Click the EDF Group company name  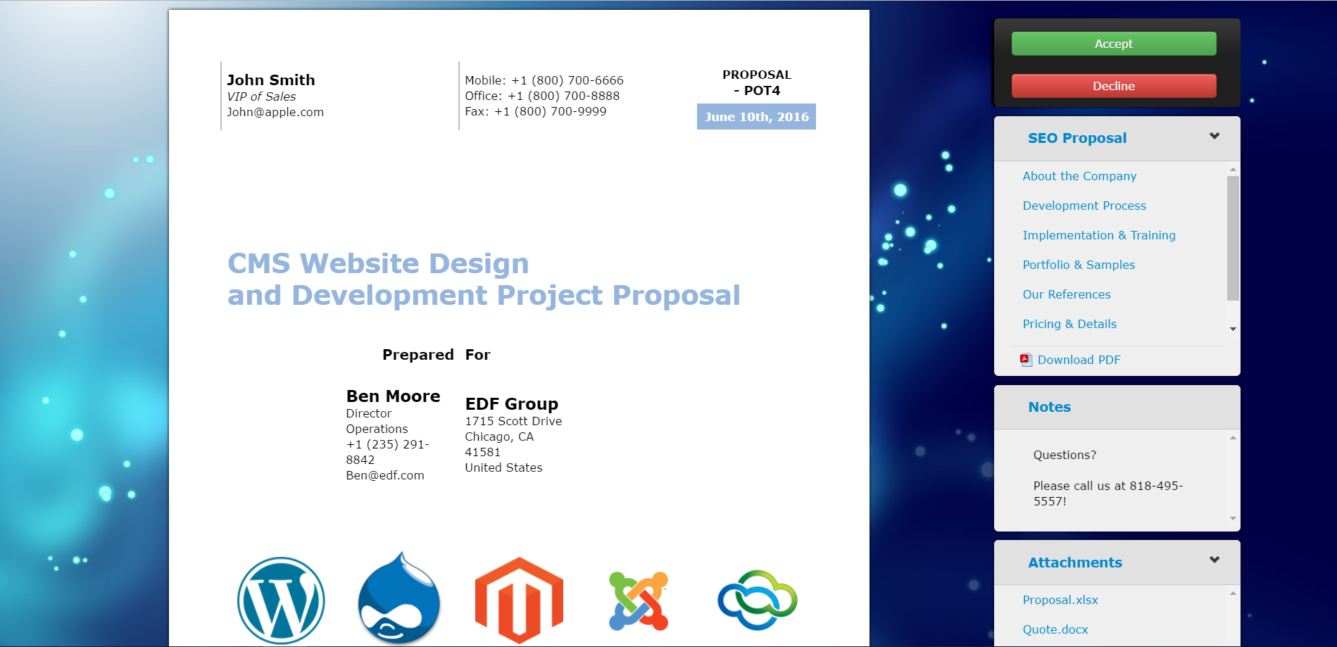pos(512,404)
